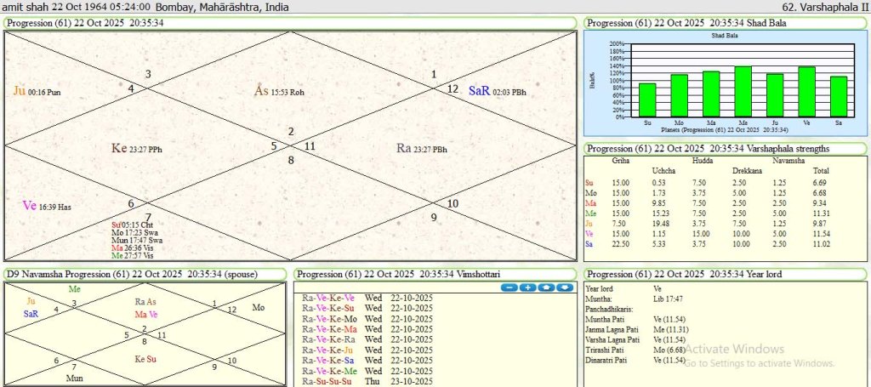Click the Mercury bar in Shad Bala chart
The image size is (871, 387).
point(743,92)
